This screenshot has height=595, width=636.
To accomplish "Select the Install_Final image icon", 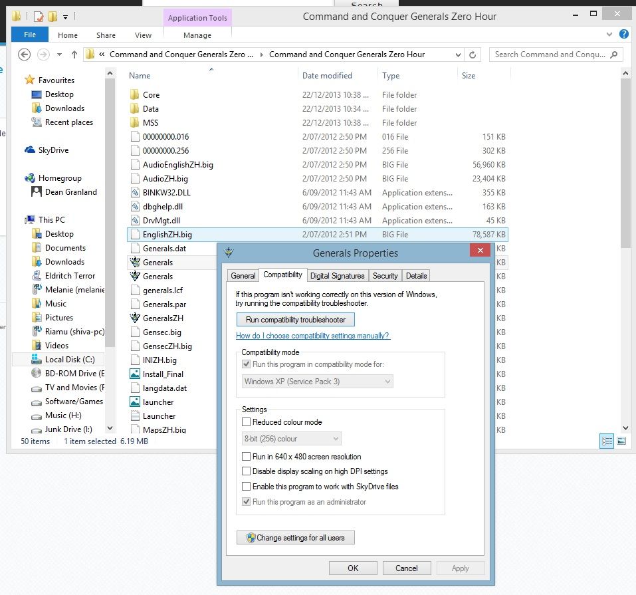I will tap(135, 374).
